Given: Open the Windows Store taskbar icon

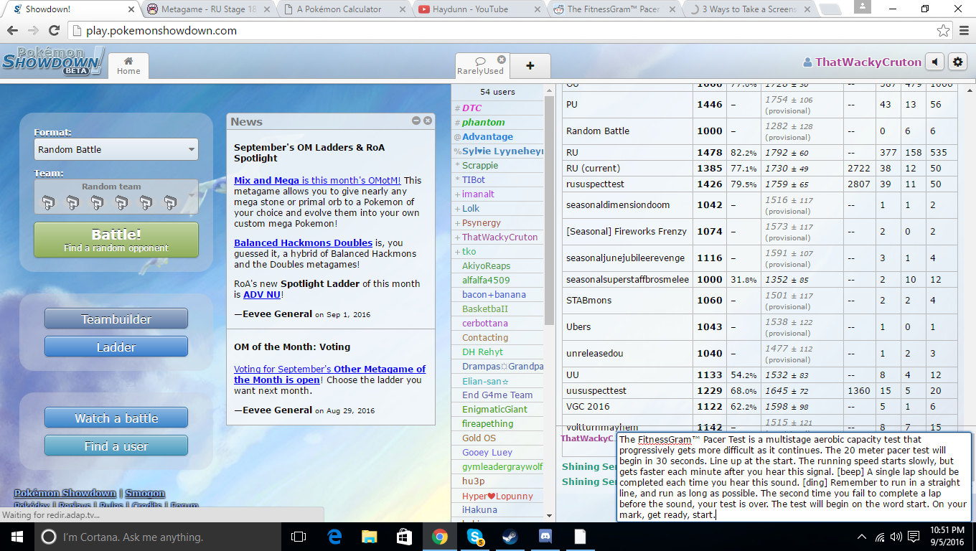Looking at the screenshot, I should pos(405,537).
